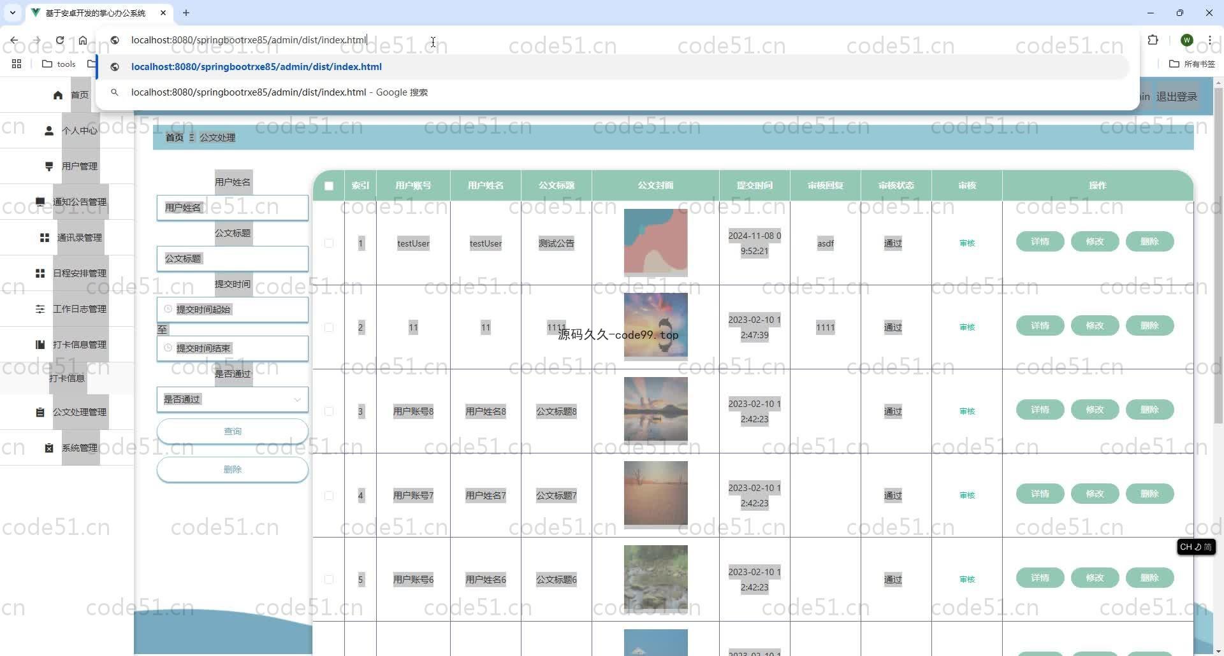Click clock icon in 提交时间起始 field

(x=168, y=309)
